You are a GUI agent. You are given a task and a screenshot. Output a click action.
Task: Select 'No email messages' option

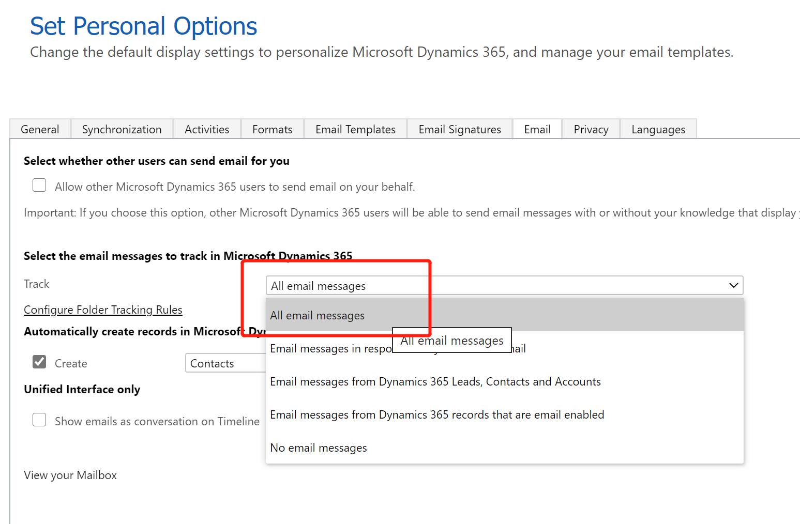pyautogui.click(x=505, y=448)
